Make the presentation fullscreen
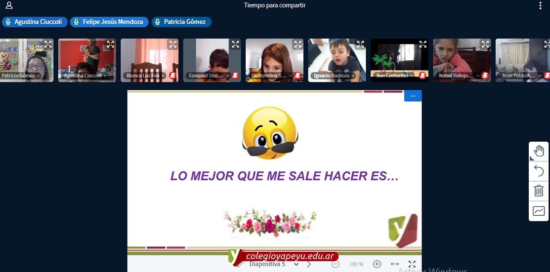The width and height of the screenshot is (550, 272). [412, 264]
